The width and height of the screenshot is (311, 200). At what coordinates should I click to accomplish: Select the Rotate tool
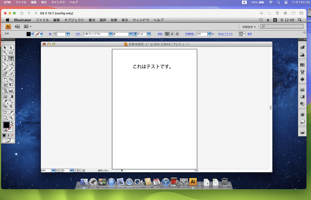5,79
